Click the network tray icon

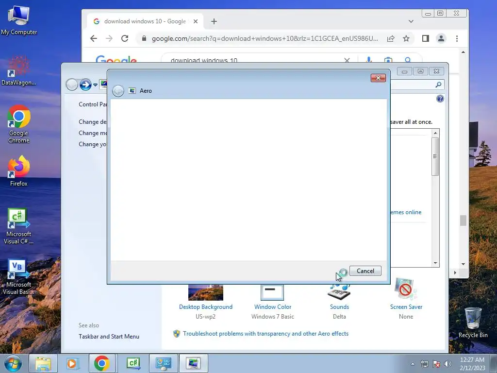pos(424,364)
